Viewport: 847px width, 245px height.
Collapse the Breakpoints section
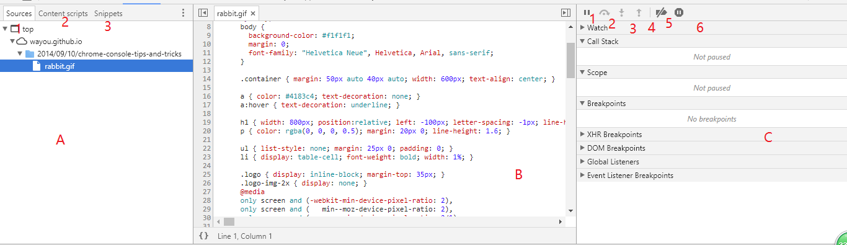pos(582,104)
